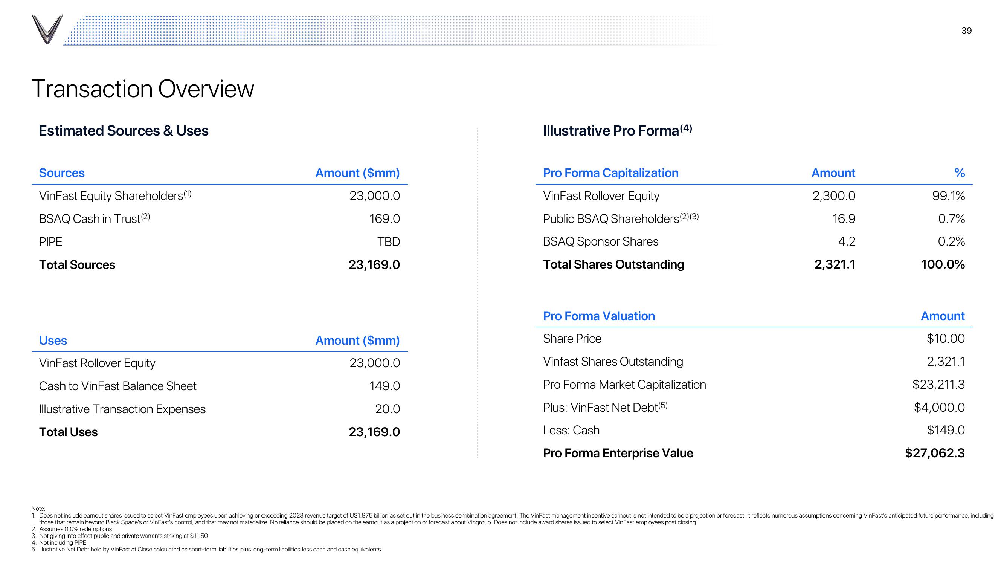Select Cash to VinFast Balance Sheet label
The height and width of the screenshot is (565, 1004).
pyautogui.click(x=118, y=386)
